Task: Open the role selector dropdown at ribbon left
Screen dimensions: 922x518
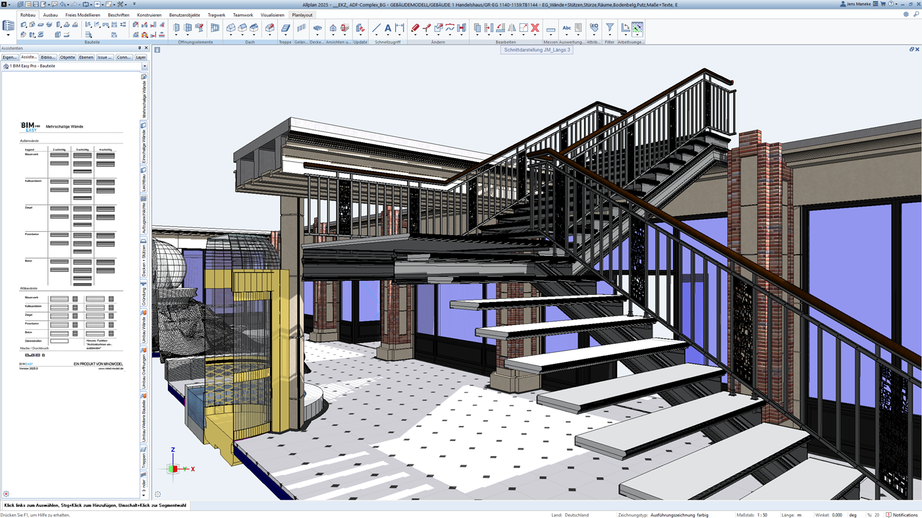Action: point(8,35)
